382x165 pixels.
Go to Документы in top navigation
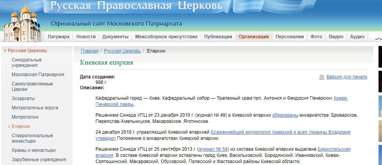(115, 37)
